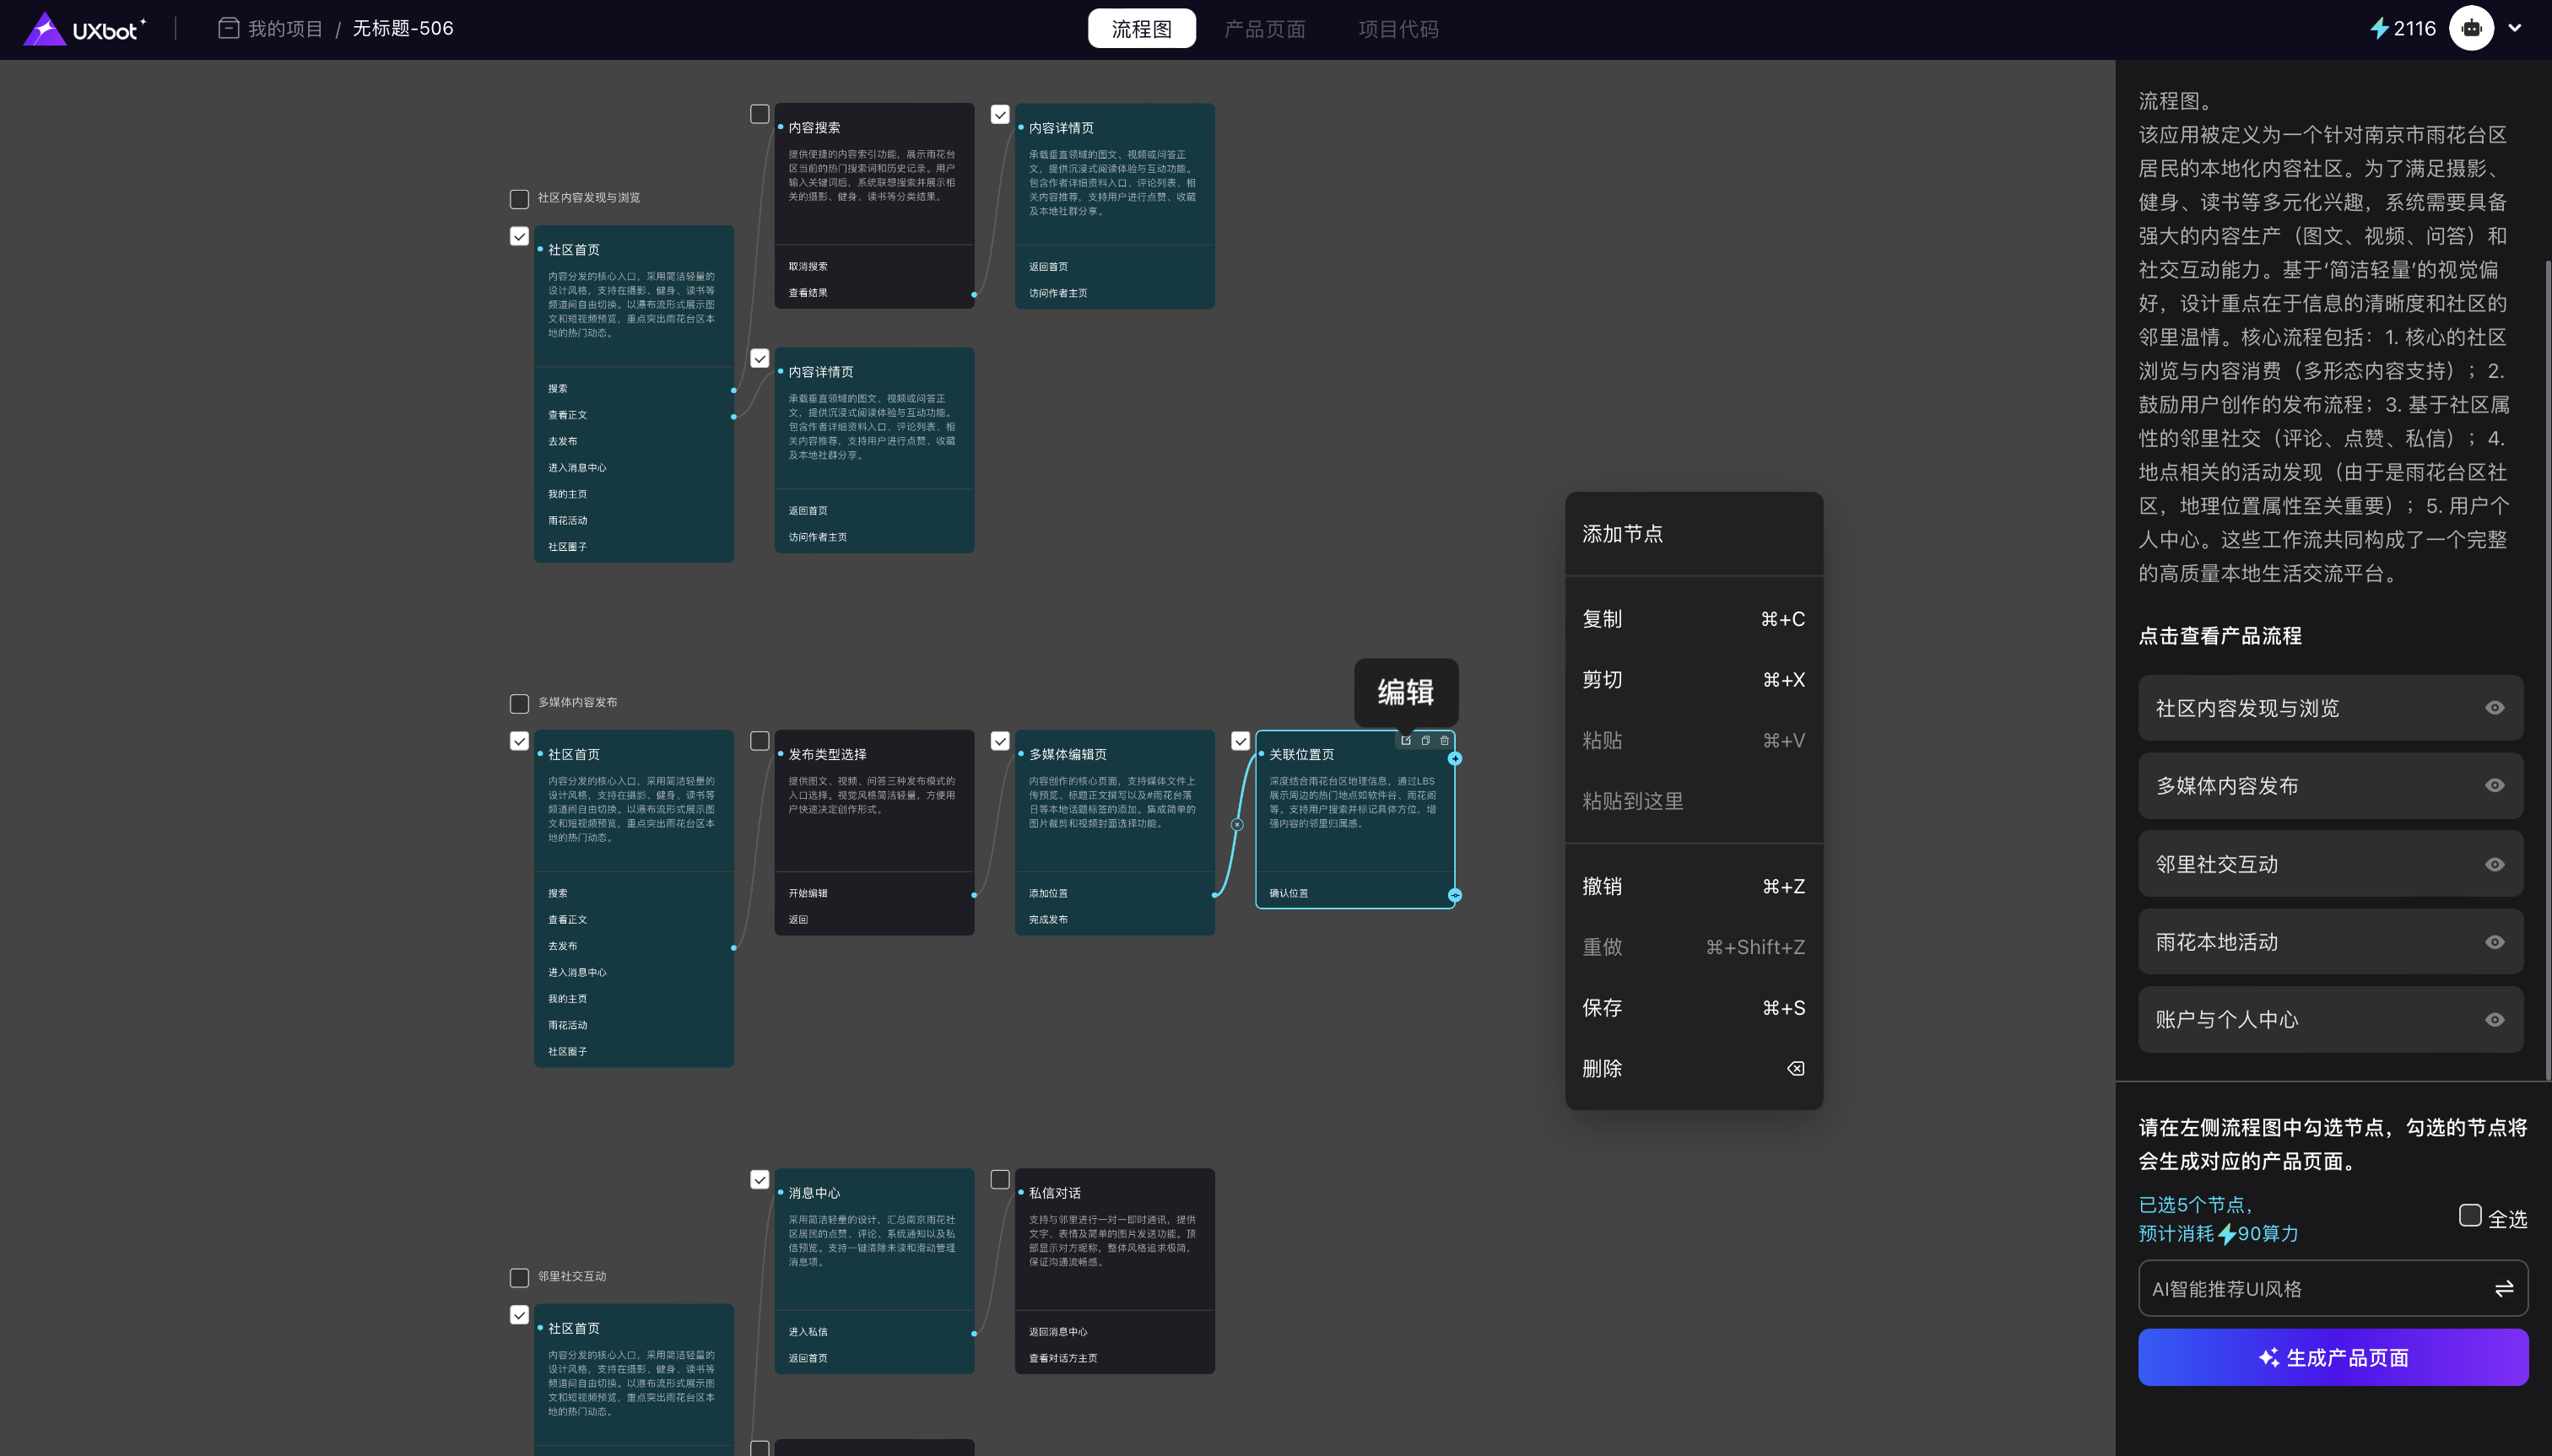Click the duplicate icon on 关联位置页 node
The image size is (2552, 1456).
click(1425, 740)
